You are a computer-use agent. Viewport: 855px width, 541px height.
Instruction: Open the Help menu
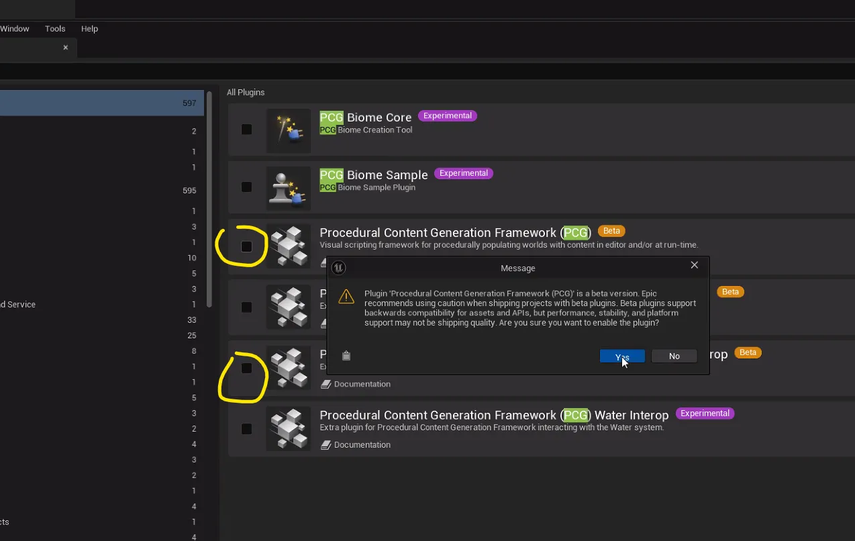(89, 29)
